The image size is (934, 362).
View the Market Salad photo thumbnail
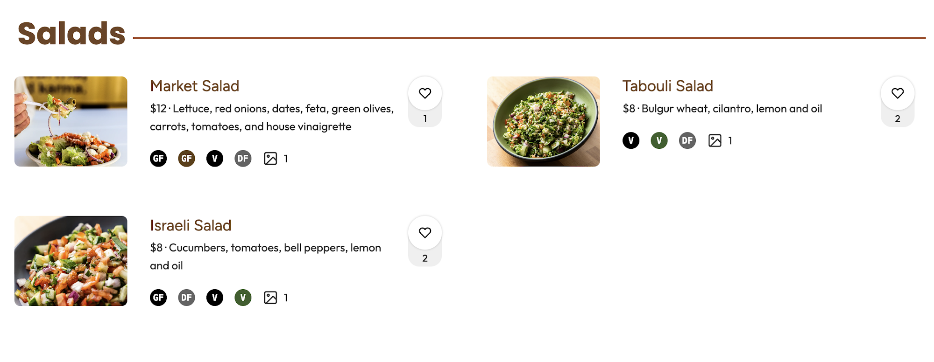71,121
